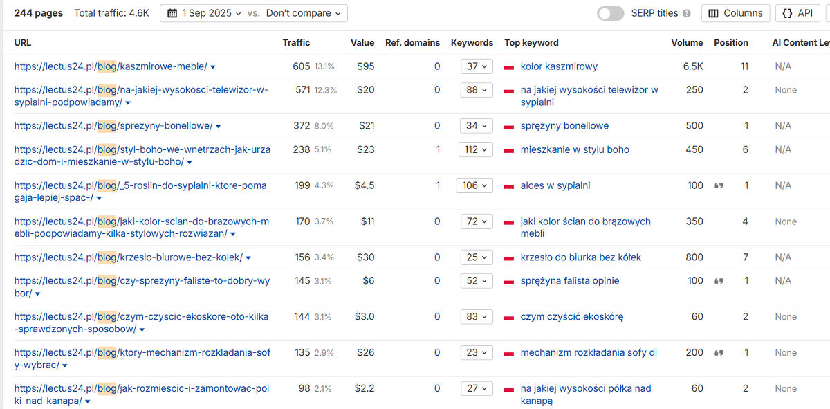Click keyword mechanizm rozkładania sofy dl
The image size is (830, 409).
pyautogui.click(x=589, y=353)
